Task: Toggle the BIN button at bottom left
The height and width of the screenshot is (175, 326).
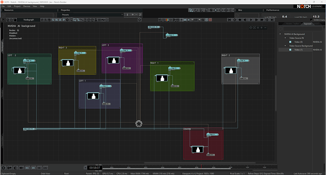Action: [33, 168]
